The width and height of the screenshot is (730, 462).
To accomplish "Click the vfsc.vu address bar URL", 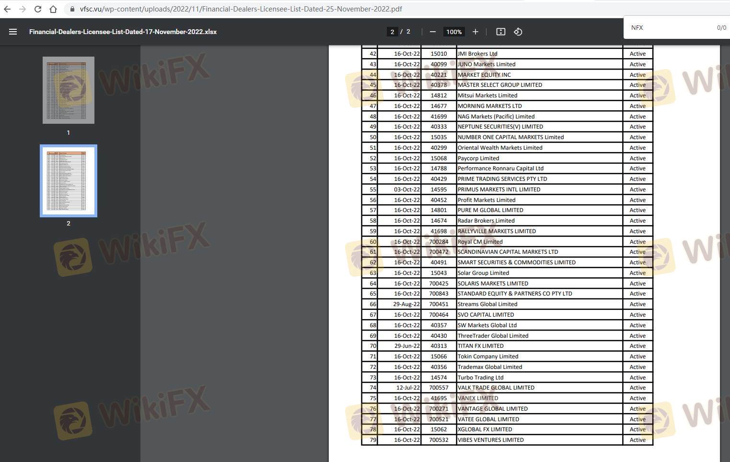I will click(241, 9).
